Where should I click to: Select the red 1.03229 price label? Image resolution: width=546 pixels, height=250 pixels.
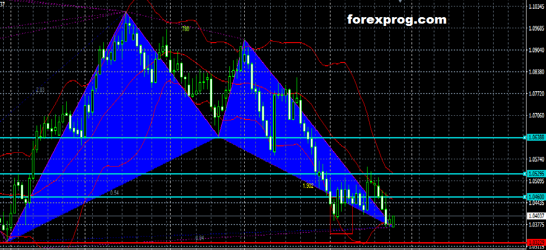[x=536, y=243]
